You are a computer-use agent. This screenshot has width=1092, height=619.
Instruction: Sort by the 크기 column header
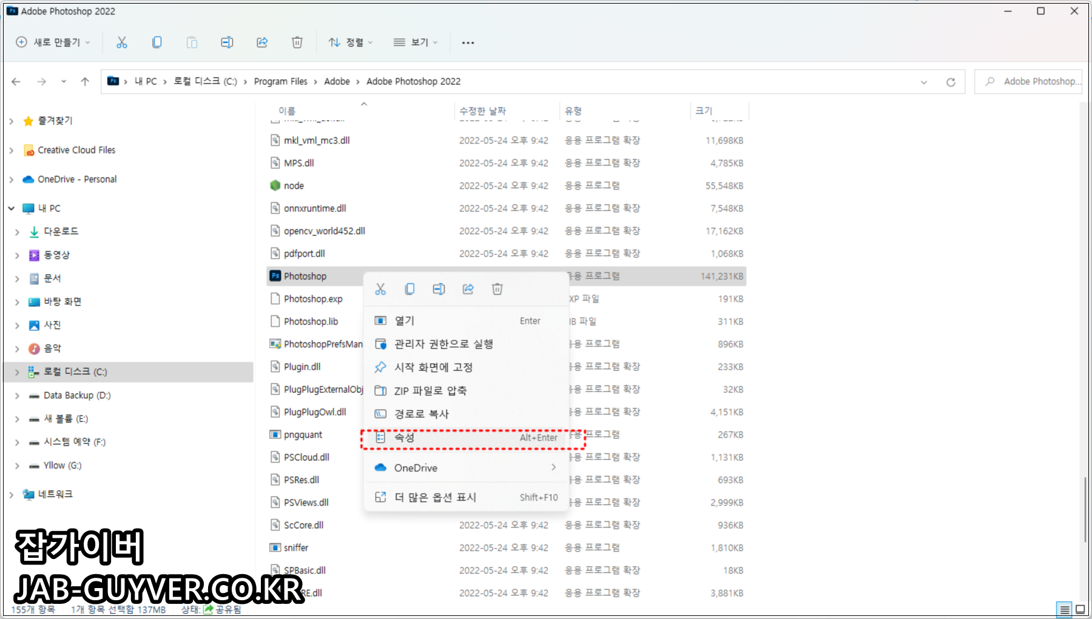click(720, 111)
